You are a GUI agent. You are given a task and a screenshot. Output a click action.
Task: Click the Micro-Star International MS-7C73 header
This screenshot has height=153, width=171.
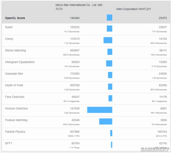pyautogui.click(x=79, y=7)
